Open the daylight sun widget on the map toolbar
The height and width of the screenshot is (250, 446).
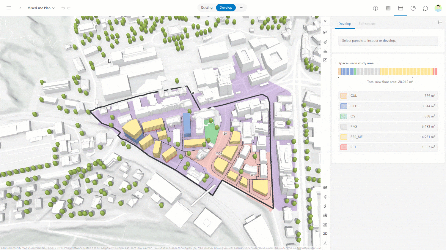click(x=325, y=197)
